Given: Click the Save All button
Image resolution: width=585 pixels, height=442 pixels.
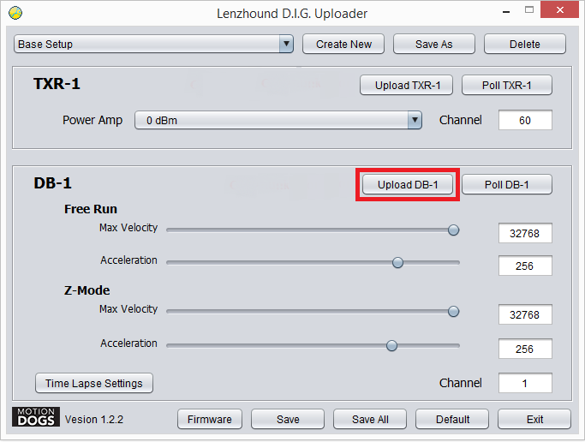Looking at the screenshot, I should click(x=370, y=419).
